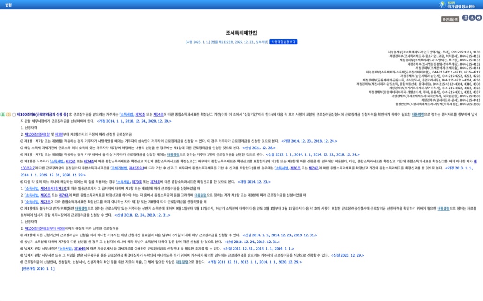Viewport: 483px width, 301px height.
Task: Open the 제100조의5제1항 link
Action: (x=37, y=134)
